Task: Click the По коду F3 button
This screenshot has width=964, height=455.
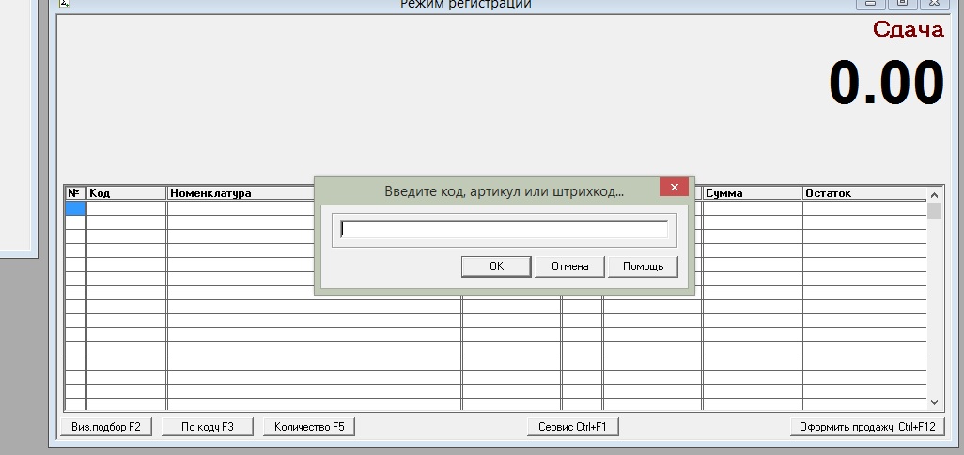Action: point(208,427)
